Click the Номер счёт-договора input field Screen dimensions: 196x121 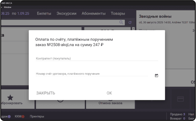click(92, 74)
